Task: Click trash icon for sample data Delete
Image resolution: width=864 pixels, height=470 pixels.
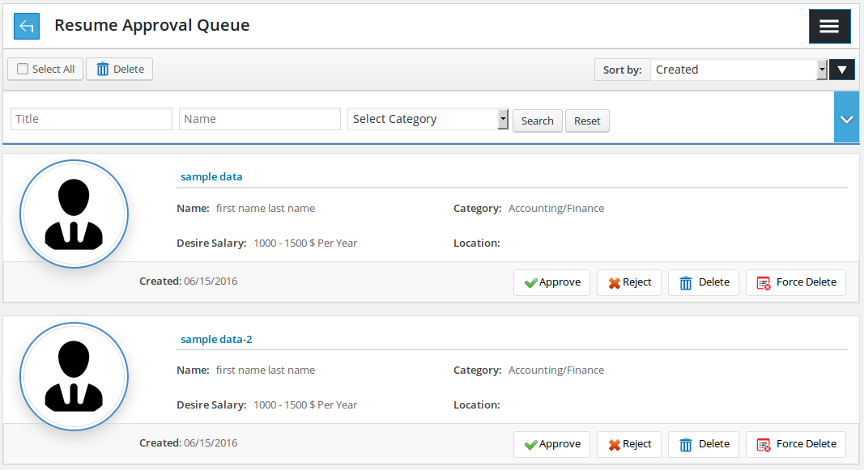Action: coord(686,283)
